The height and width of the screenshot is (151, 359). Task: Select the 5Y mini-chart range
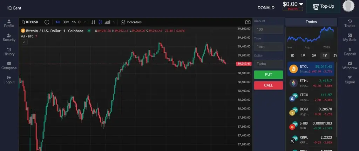[x=335, y=55]
